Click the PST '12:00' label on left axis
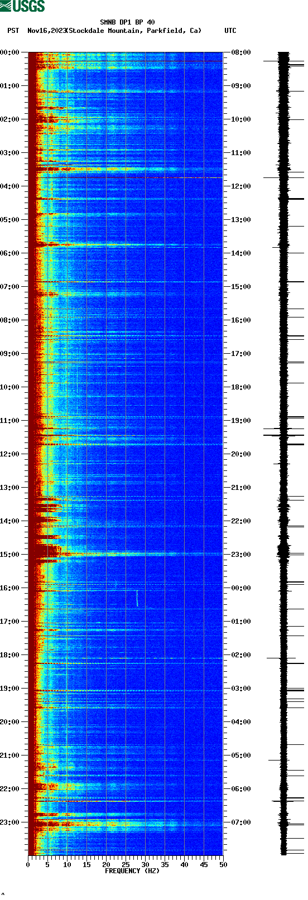This screenshot has height=900, width=308. tap(10, 454)
